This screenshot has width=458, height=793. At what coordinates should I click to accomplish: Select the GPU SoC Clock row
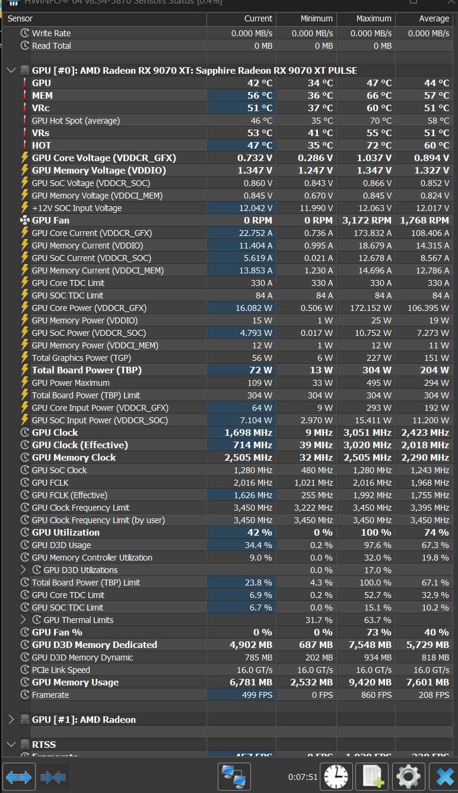coord(229,470)
